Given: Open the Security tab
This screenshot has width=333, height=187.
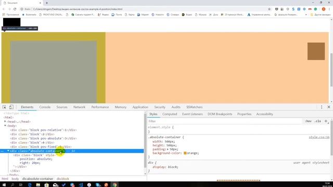Looking at the screenshot, I should pos(160,107).
